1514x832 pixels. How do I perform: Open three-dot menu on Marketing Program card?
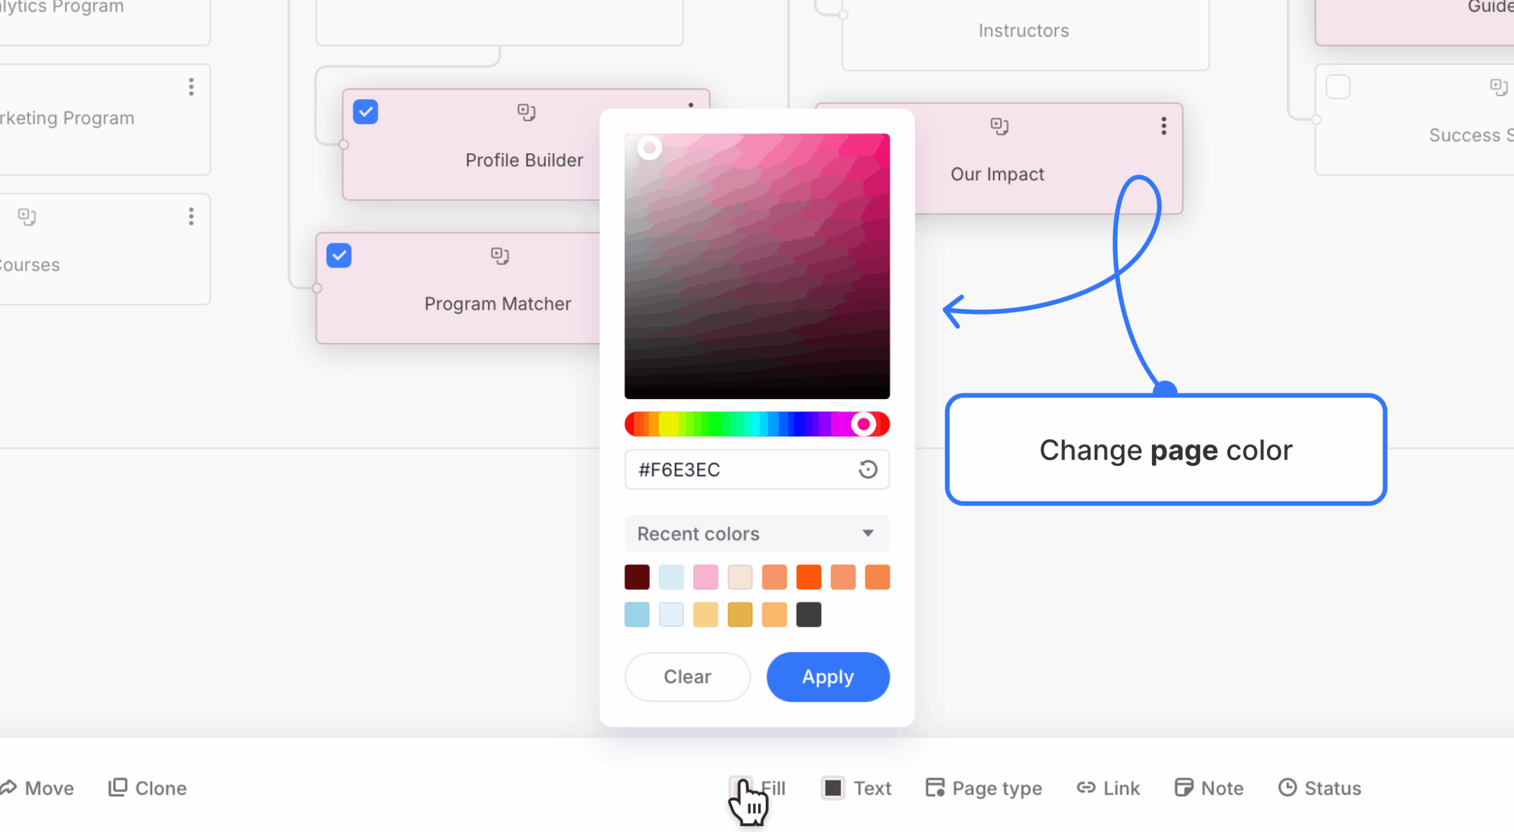191,87
